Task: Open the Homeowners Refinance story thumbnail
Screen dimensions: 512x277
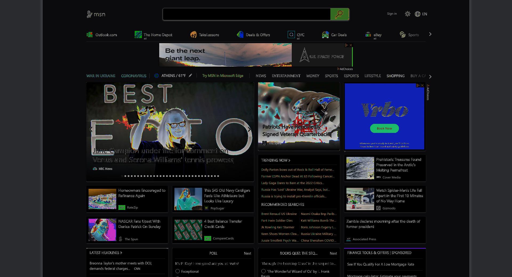Action: 102,199
